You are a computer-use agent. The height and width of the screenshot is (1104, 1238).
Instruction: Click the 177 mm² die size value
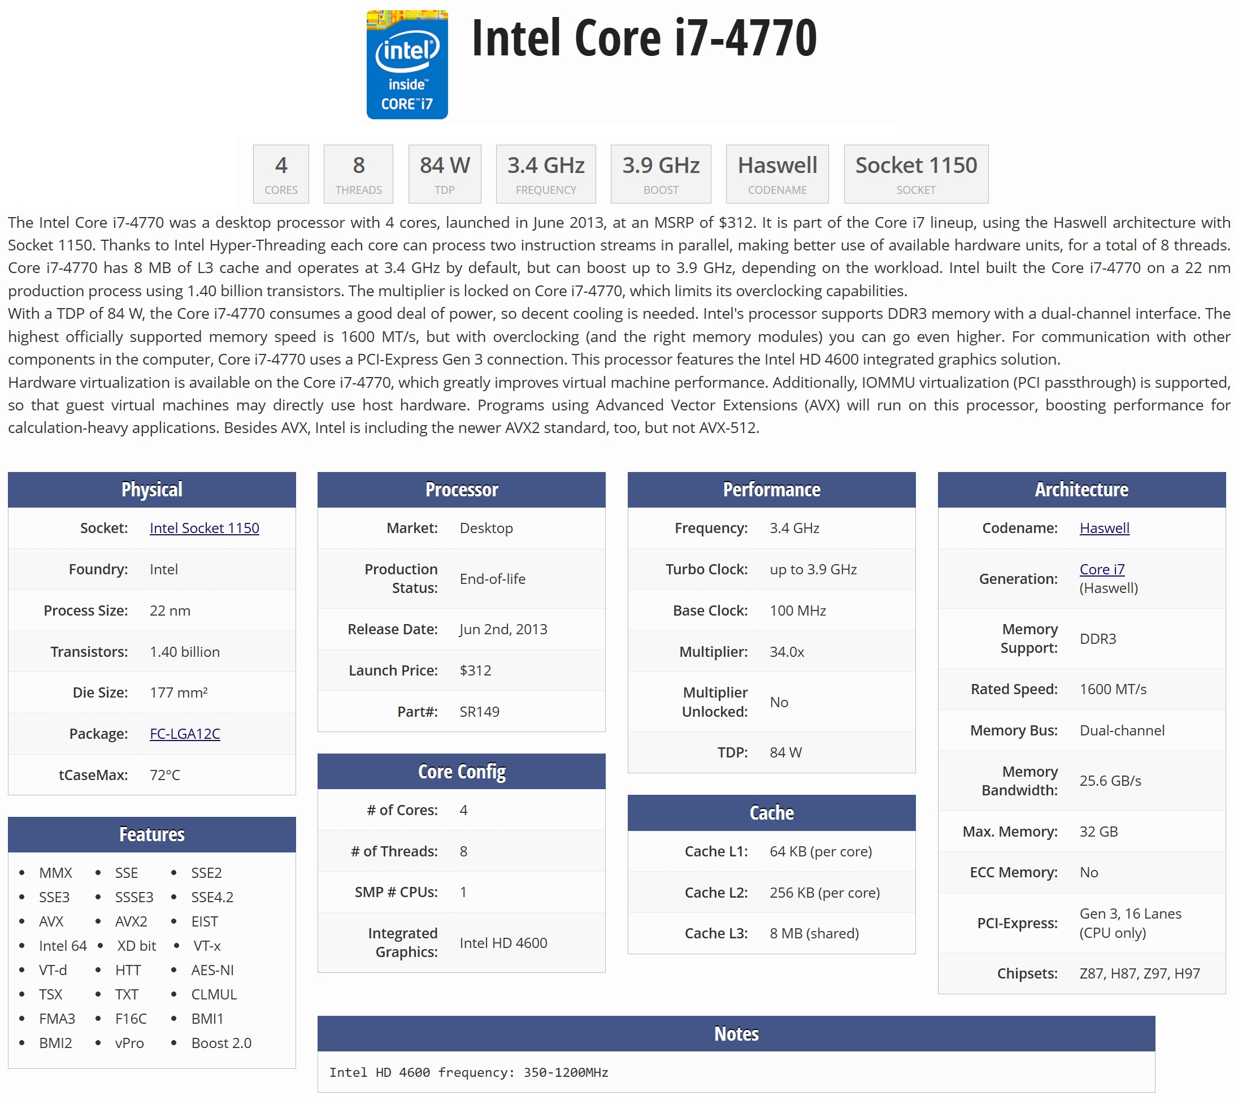(179, 692)
